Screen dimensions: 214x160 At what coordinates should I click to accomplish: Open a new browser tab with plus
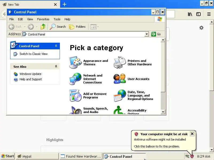[x=64, y=4]
